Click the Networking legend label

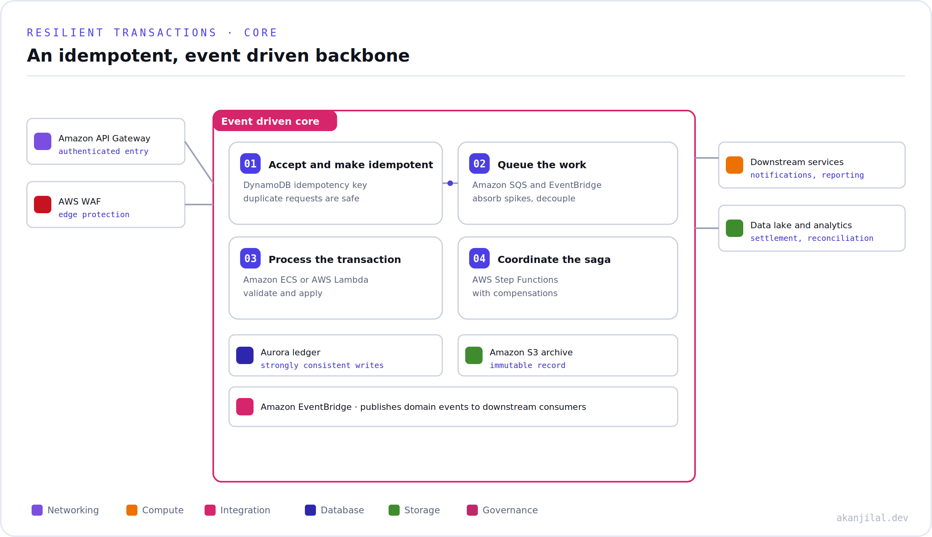coord(73,510)
